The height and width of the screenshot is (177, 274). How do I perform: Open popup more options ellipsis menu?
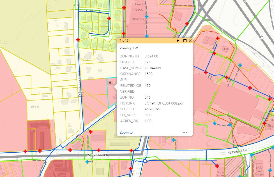[x=185, y=133]
